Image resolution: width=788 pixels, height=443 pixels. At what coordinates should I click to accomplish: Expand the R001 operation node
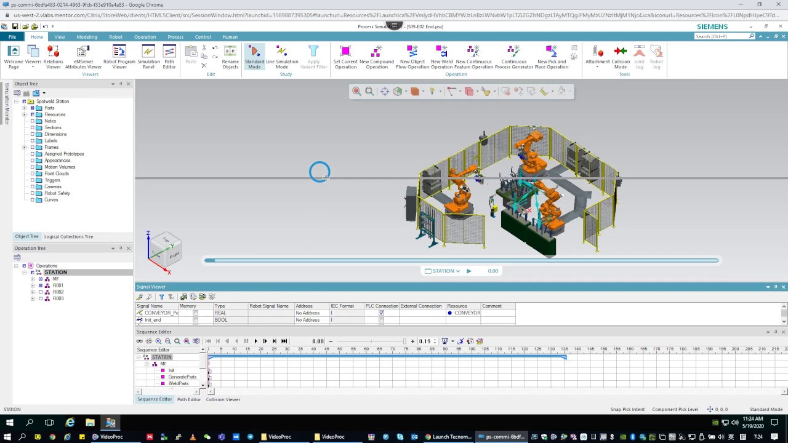pos(33,285)
